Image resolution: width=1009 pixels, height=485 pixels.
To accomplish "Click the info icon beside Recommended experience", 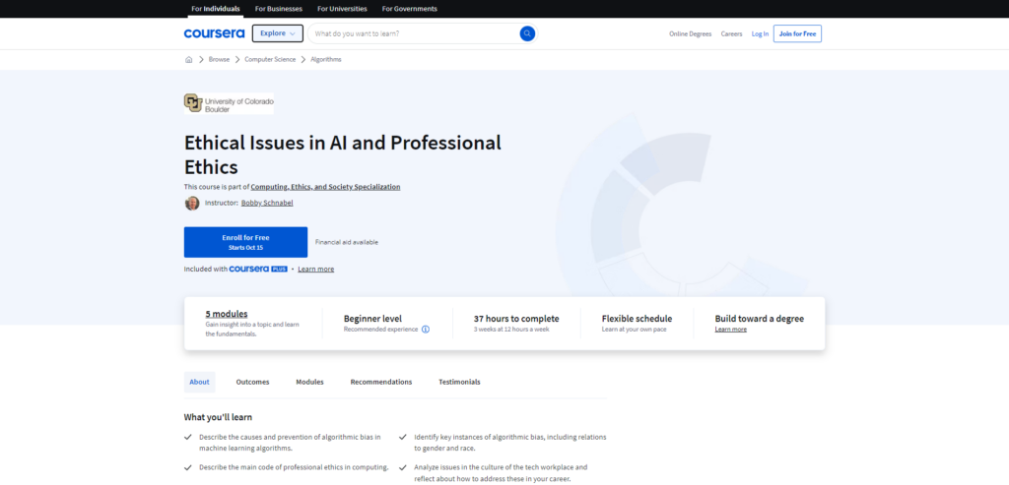I will (x=426, y=330).
